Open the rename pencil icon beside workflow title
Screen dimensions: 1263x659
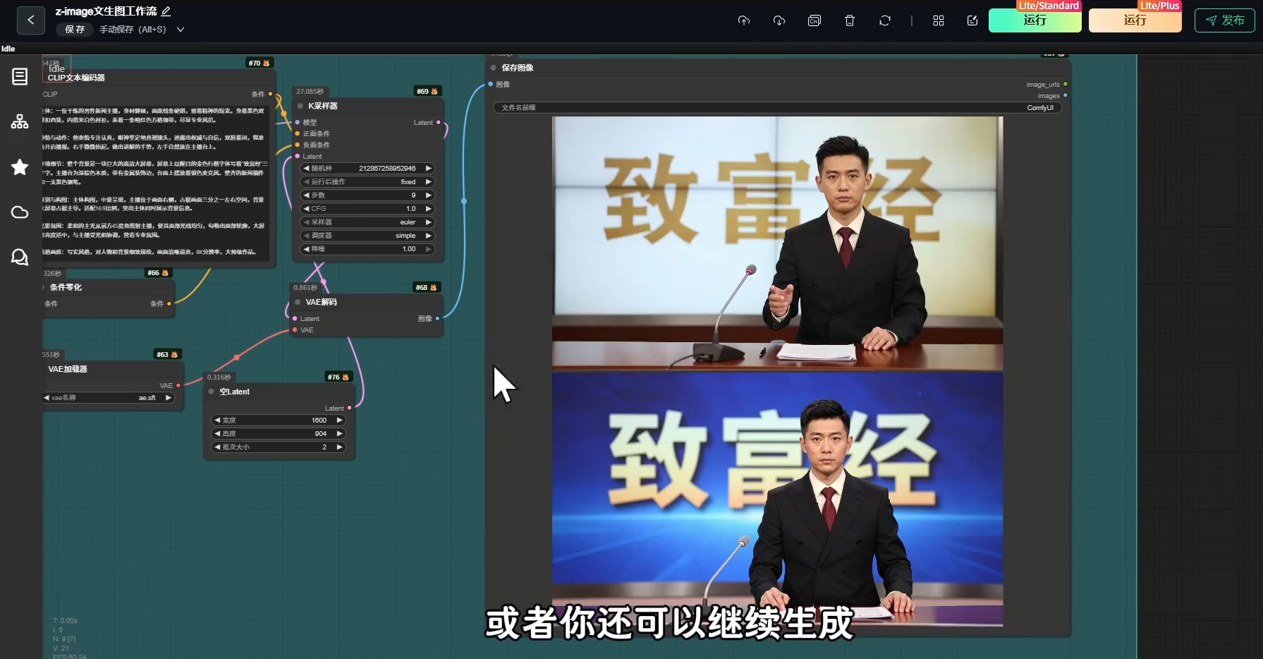(x=166, y=11)
